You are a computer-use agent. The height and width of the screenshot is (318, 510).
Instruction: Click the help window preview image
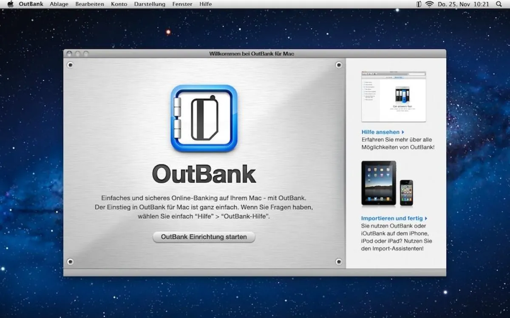[394, 97]
